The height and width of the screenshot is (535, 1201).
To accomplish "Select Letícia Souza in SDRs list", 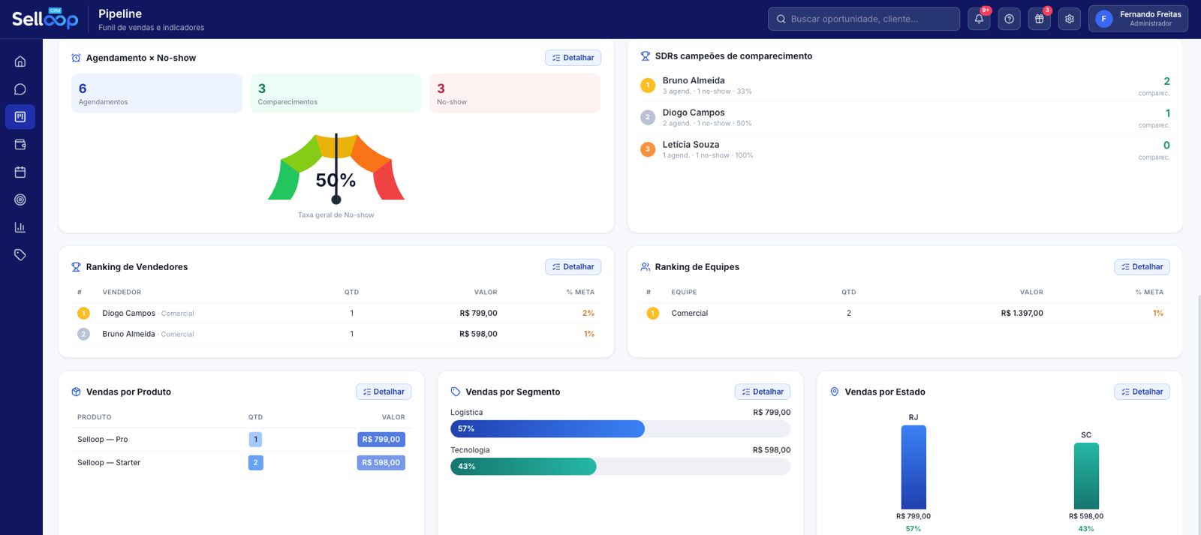I will [x=905, y=150].
